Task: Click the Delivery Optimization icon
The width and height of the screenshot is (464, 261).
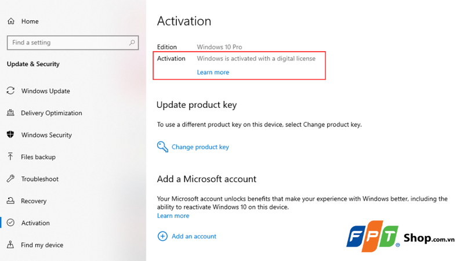Action: click(10, 113)
